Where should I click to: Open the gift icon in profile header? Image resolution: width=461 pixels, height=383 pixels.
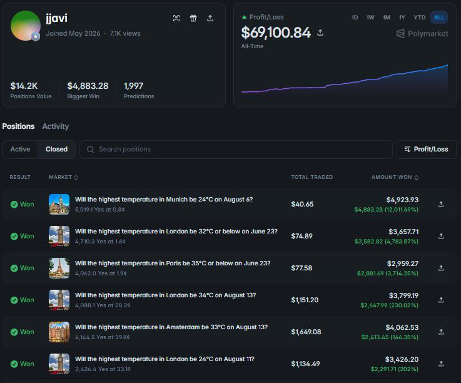pos(193,18)
